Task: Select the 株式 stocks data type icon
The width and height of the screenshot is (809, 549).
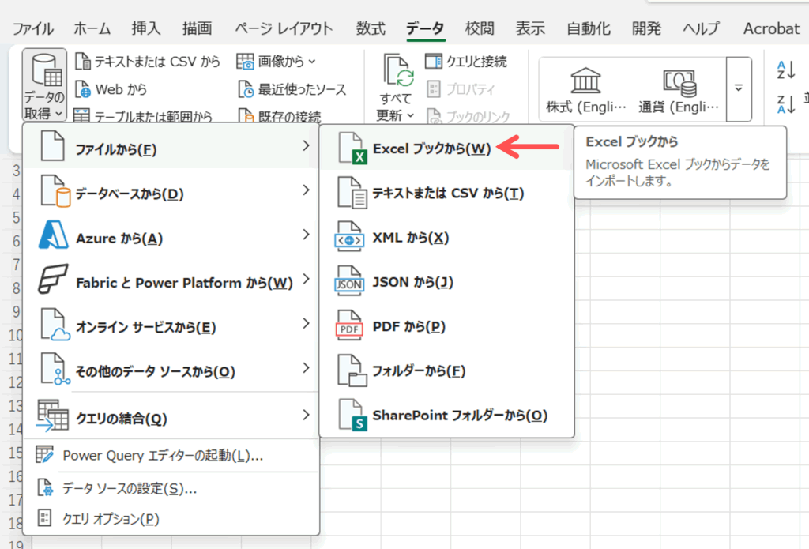Action: [x=585, y=81]
